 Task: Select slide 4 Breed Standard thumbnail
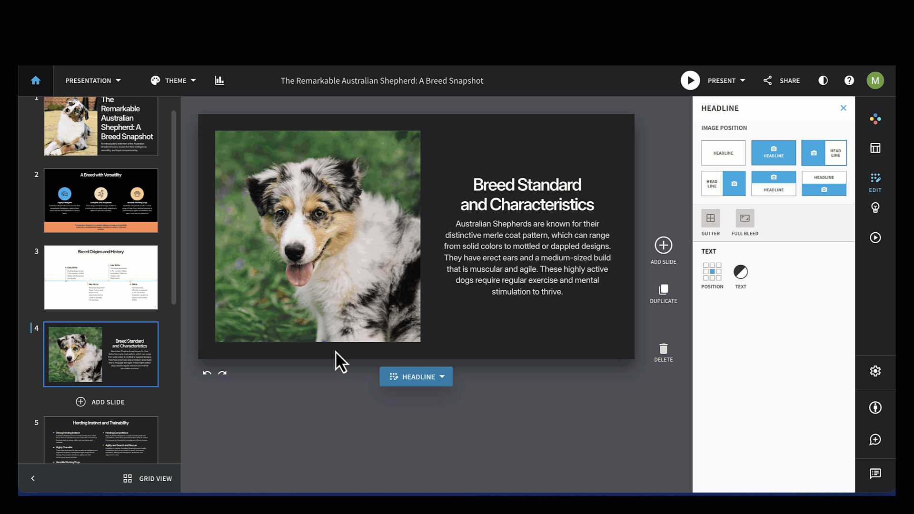pos(101,354)
